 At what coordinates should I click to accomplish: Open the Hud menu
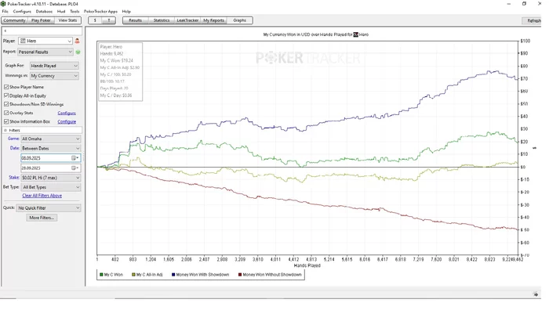tap(61, 12)
